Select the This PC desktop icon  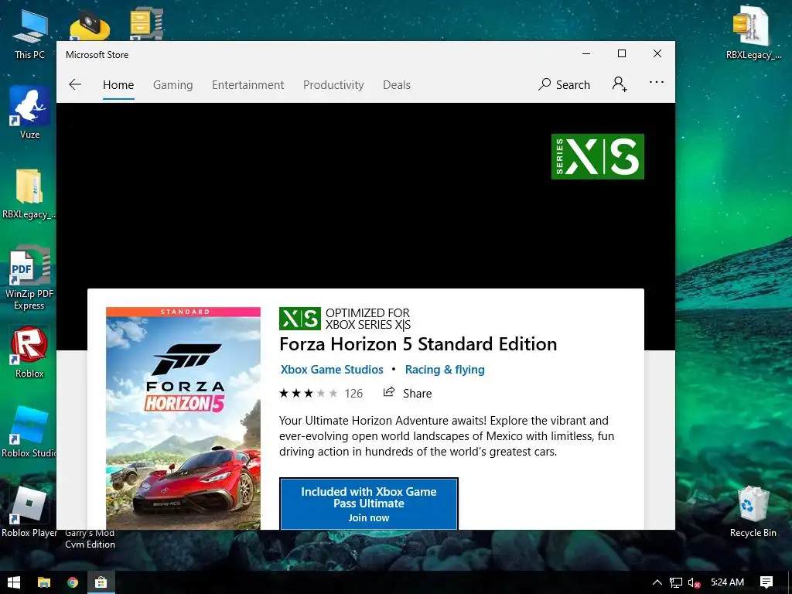coord(30,34)
